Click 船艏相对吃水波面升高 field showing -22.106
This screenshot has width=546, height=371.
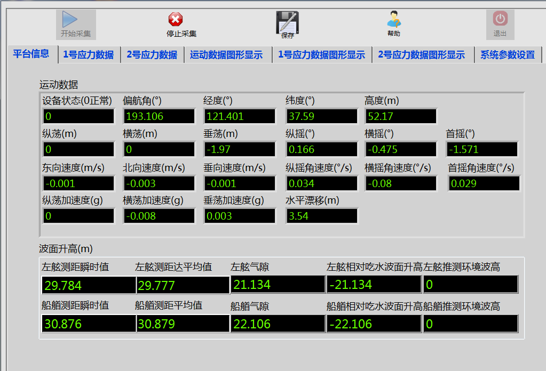pos(374,324)
